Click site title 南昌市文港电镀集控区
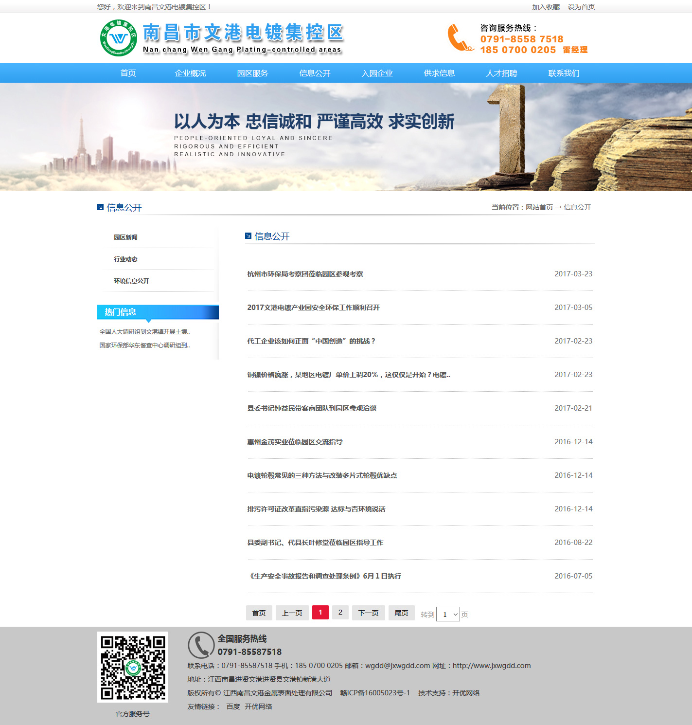This screenshot has height=725, width=692. tap(243, 33)
